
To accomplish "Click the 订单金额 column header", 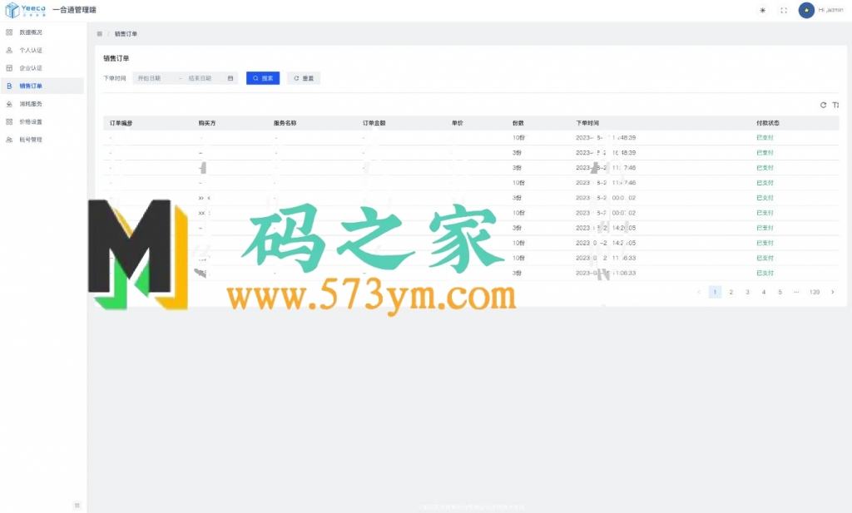I will coord(374,123).
